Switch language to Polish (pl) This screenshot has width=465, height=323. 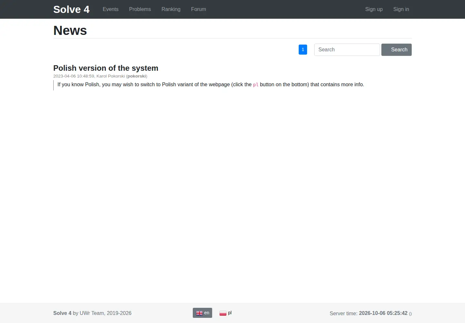pos(226,313)
